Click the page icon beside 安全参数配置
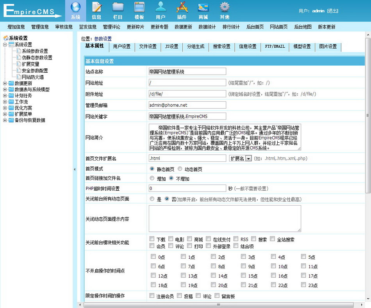Screen dimensions: 371x308 click(19, 70)
